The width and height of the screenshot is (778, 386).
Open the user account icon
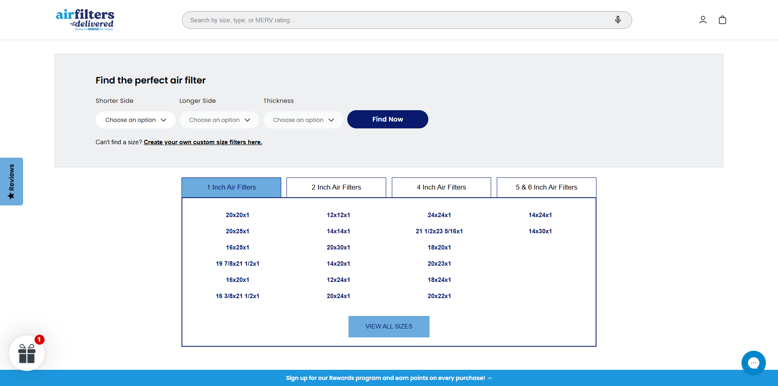pos(703,20)
